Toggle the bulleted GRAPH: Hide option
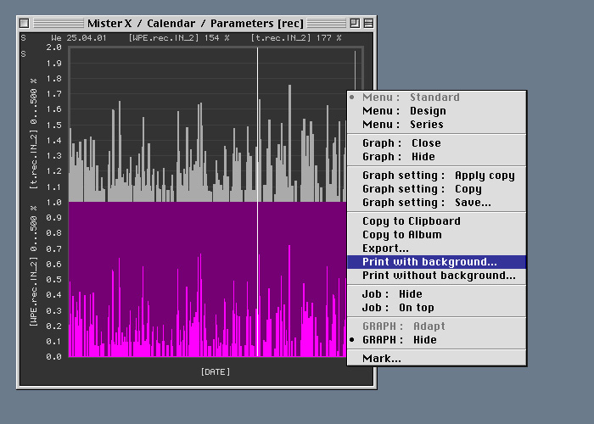Screen dimensions: 594x424 tap(436, 340)
